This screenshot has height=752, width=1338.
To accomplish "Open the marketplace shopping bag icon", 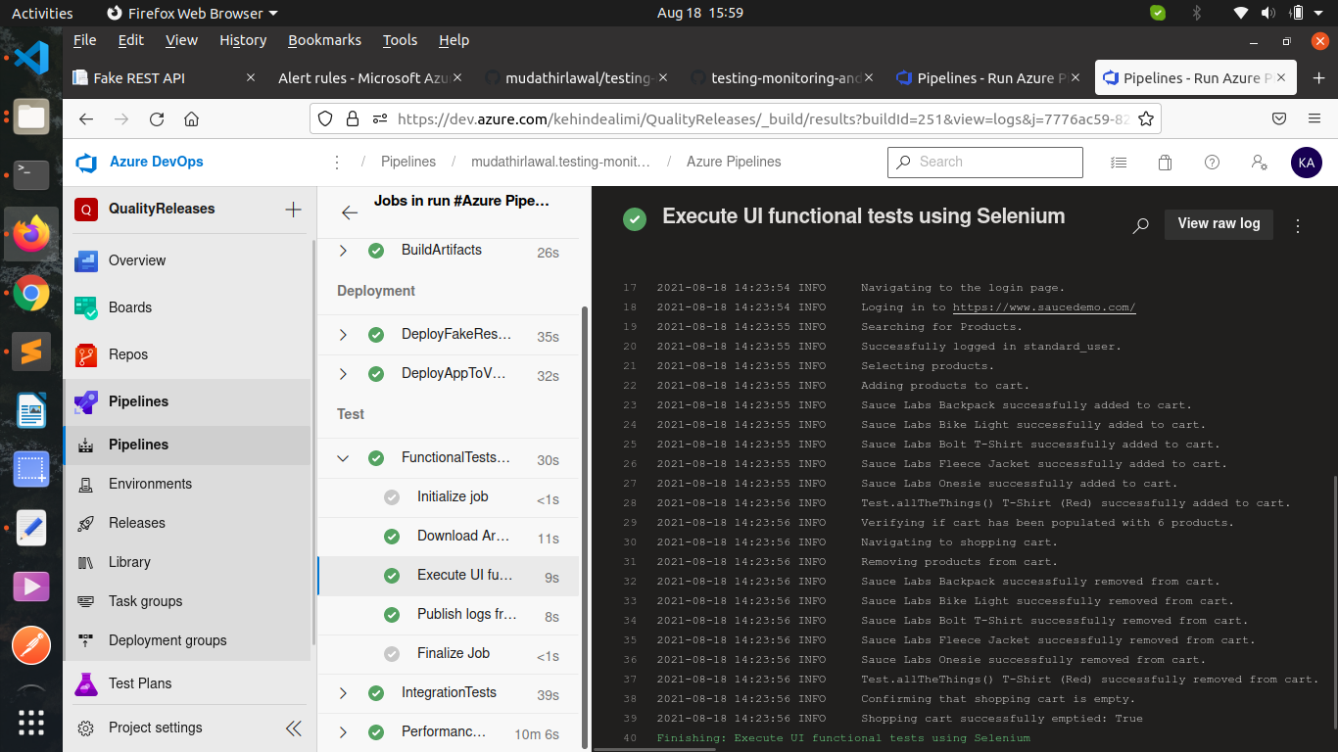I will (1165, 163).
